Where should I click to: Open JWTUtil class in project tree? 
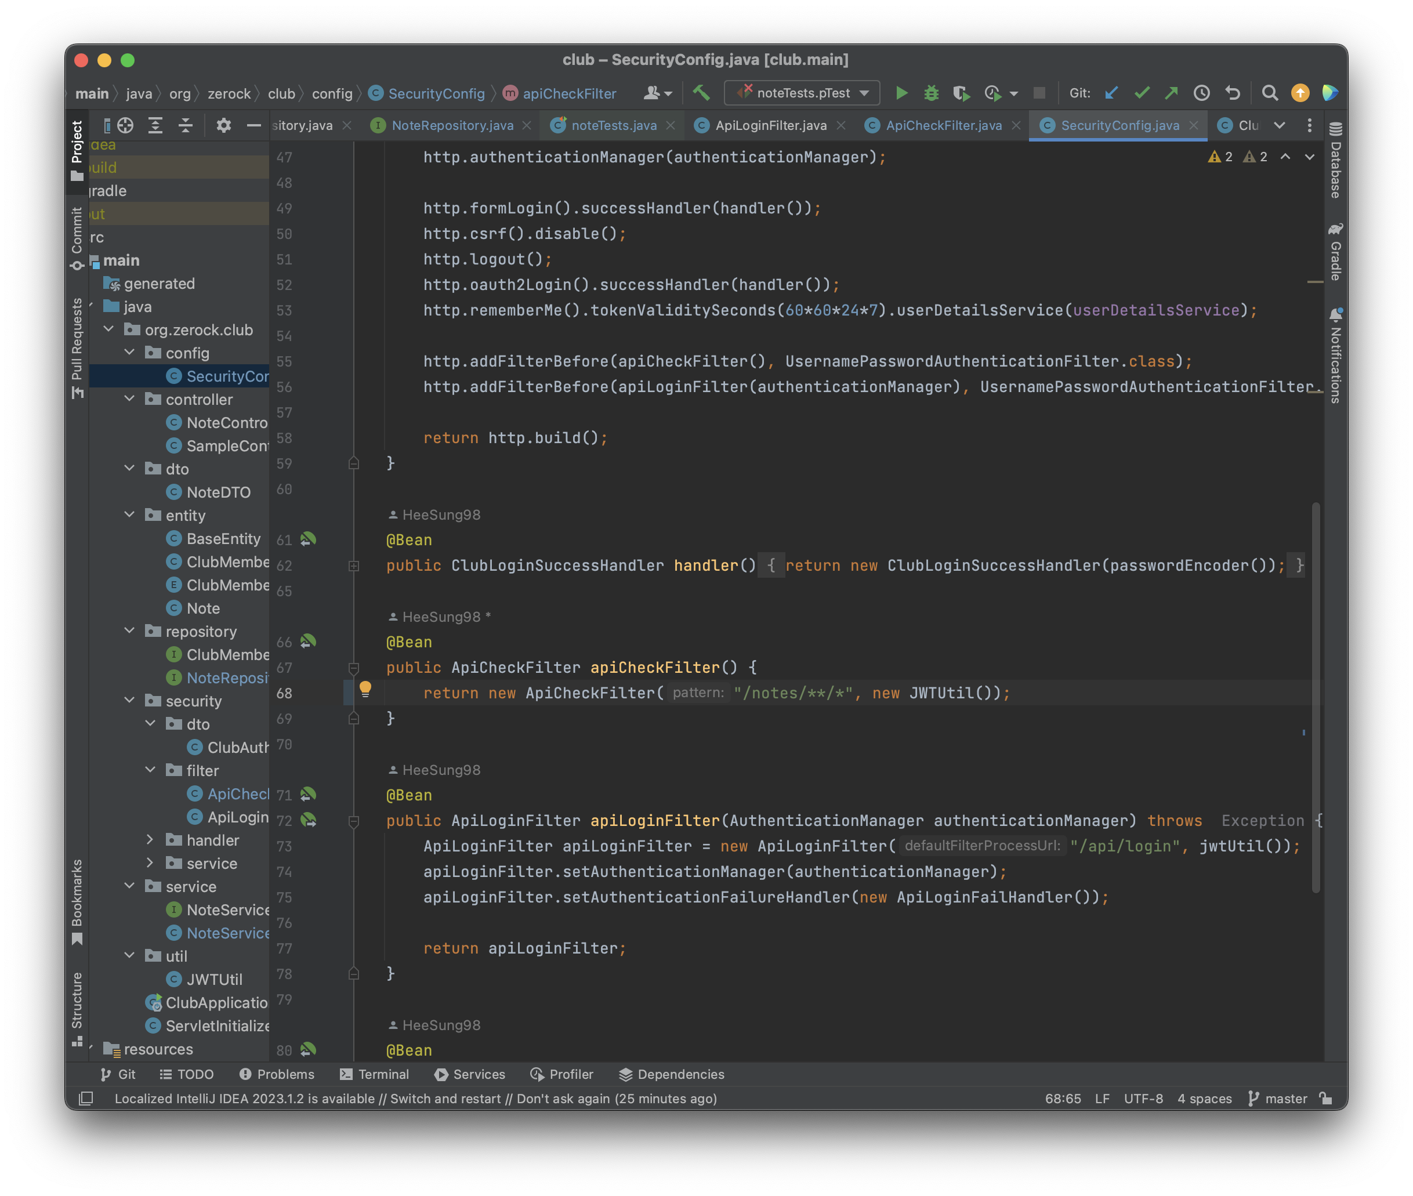pos(213,979)
